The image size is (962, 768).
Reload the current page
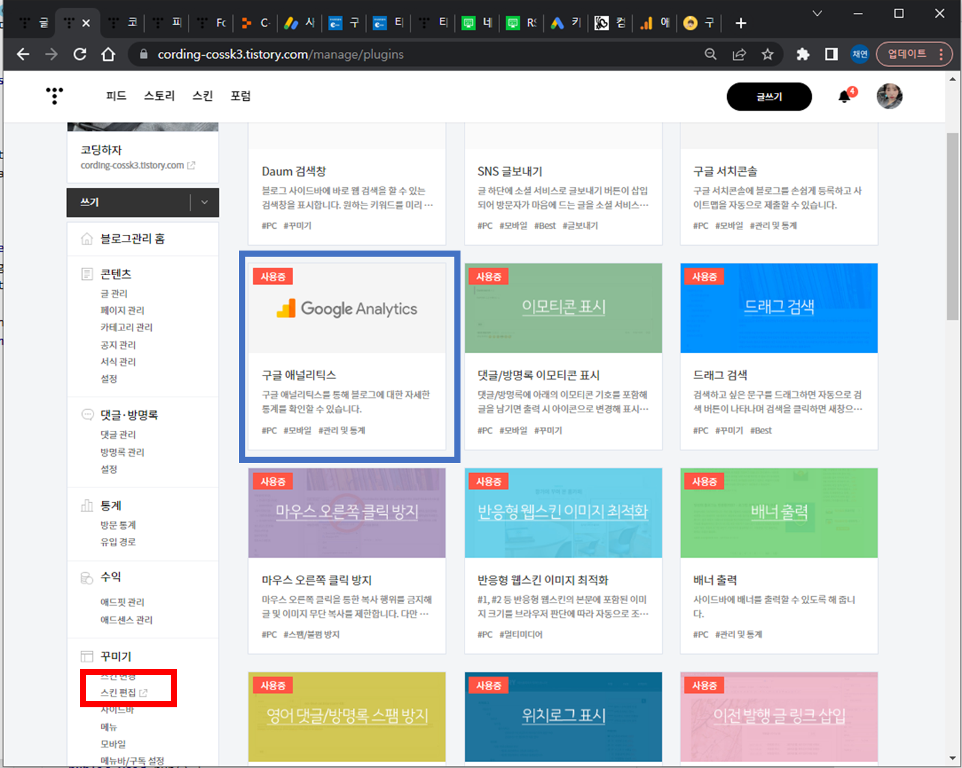[x=80, y=55]
